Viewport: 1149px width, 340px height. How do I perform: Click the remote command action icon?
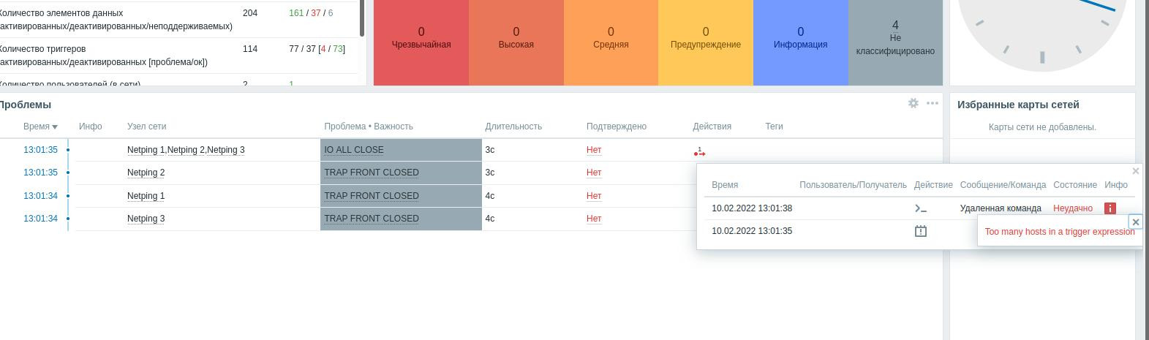921,208
